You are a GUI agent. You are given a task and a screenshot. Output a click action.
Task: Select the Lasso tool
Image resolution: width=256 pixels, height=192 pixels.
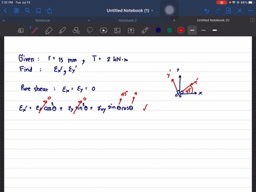pyautogui.click(x=90, y=30)
